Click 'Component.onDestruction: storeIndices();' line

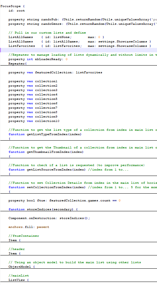(49, 218)
